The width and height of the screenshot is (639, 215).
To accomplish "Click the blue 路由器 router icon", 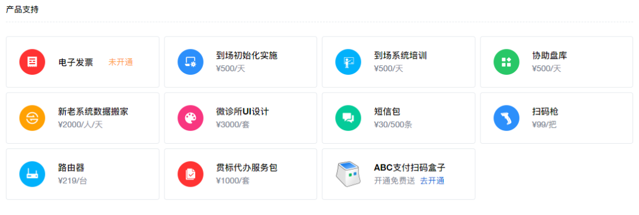I will click(32, 174).
